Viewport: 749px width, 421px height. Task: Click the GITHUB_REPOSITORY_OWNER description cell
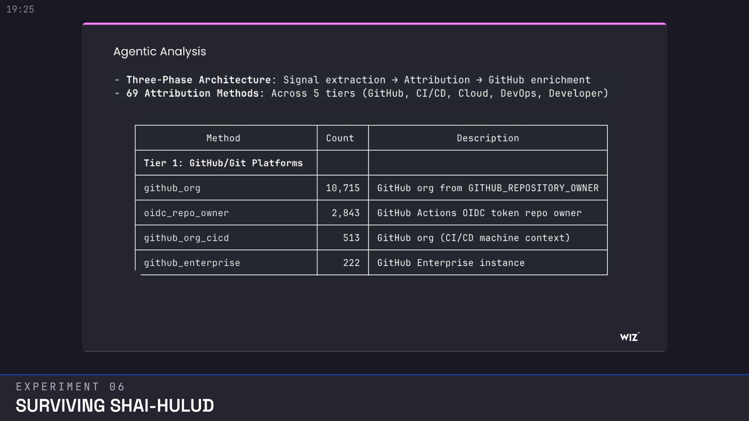pyautogui.click(x=488, y=188)
